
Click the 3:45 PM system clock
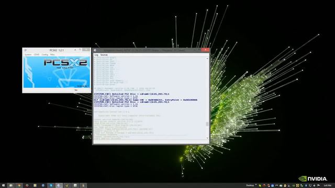coord(327,186)
